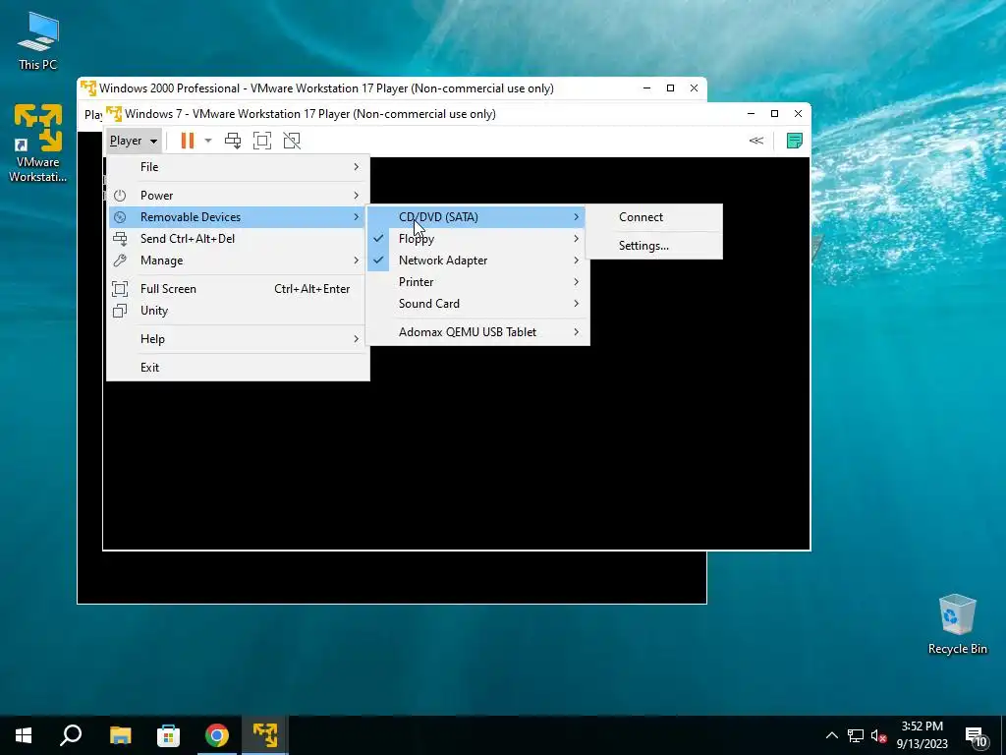
Task: Expand the chevron beside the Help entry
Action: tap(356, 339)
